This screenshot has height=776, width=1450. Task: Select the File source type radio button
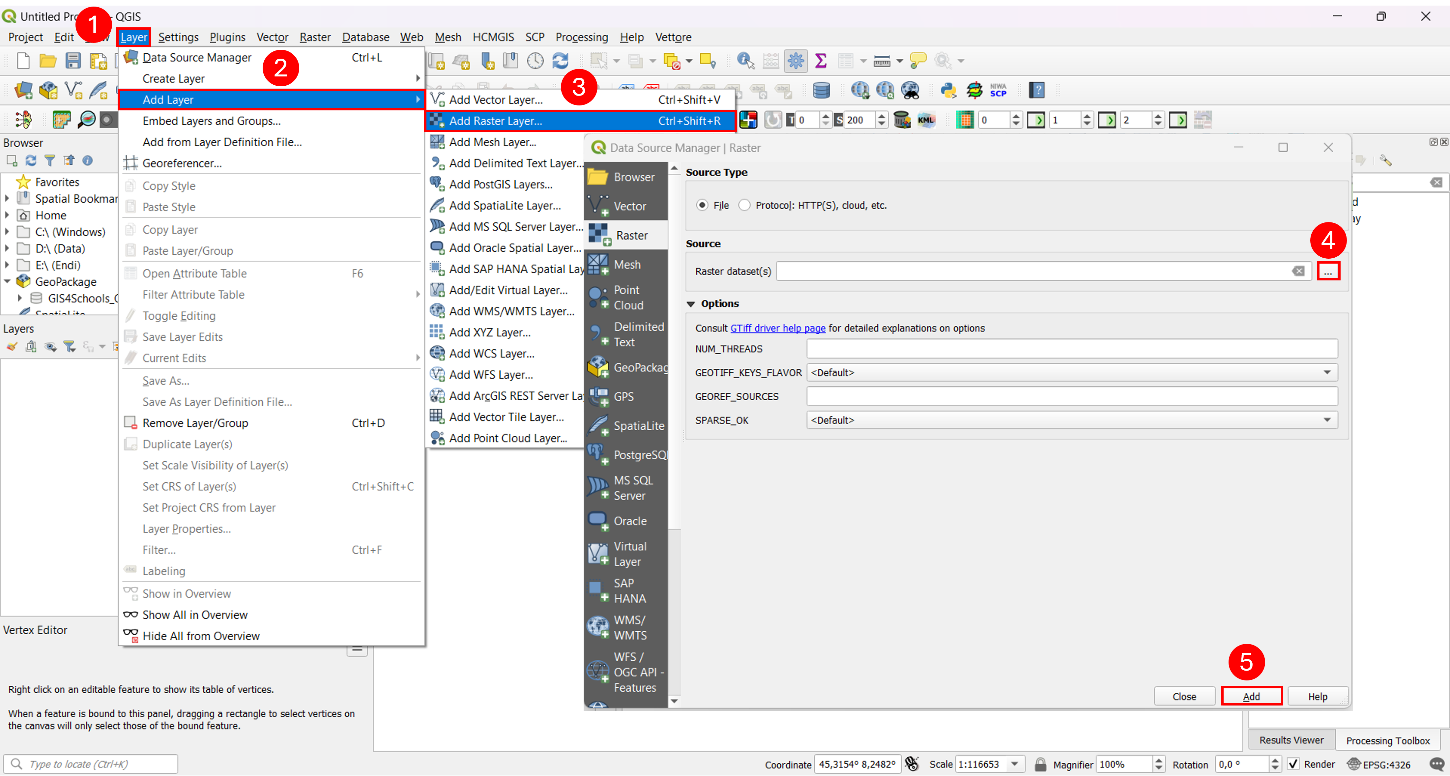[702, 205]
